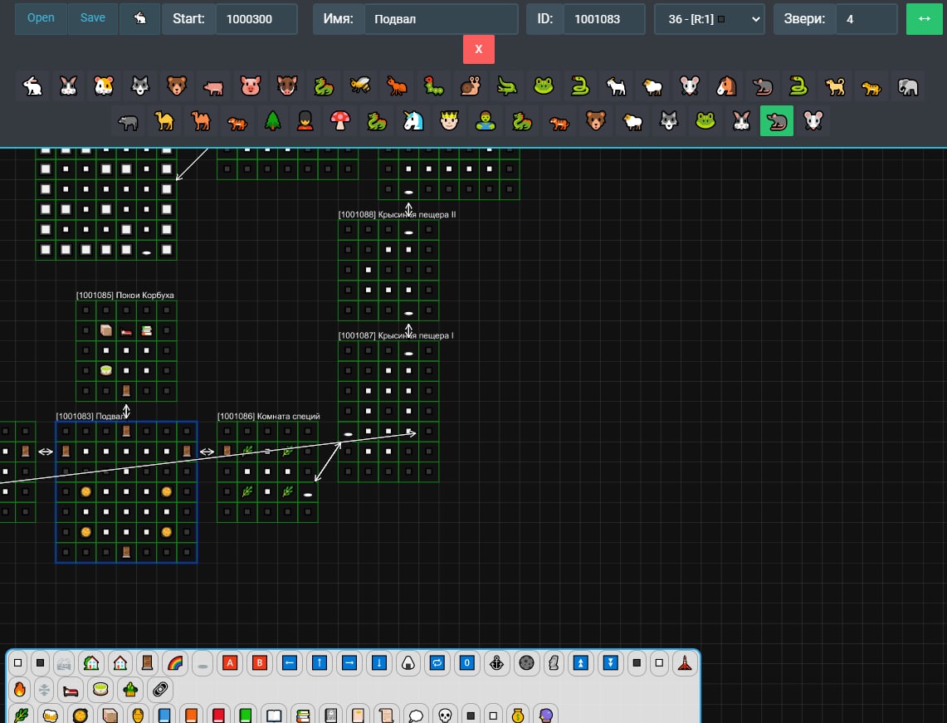The height and width of the screenshot is (723, 947).
Task: Click the room label Крысиная пещера II
Action: 417,214
